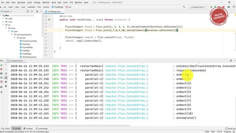
Task: Open the Event Log button
Action: click(230, 129)
